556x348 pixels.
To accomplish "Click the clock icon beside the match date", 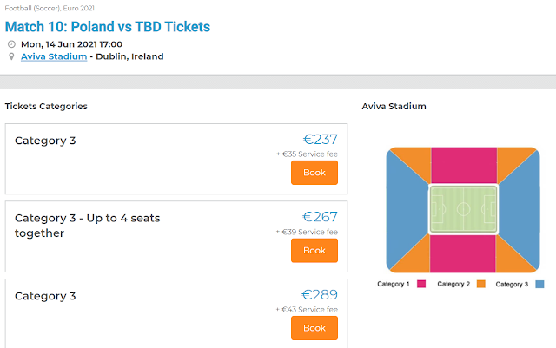I will coord(11,43).
